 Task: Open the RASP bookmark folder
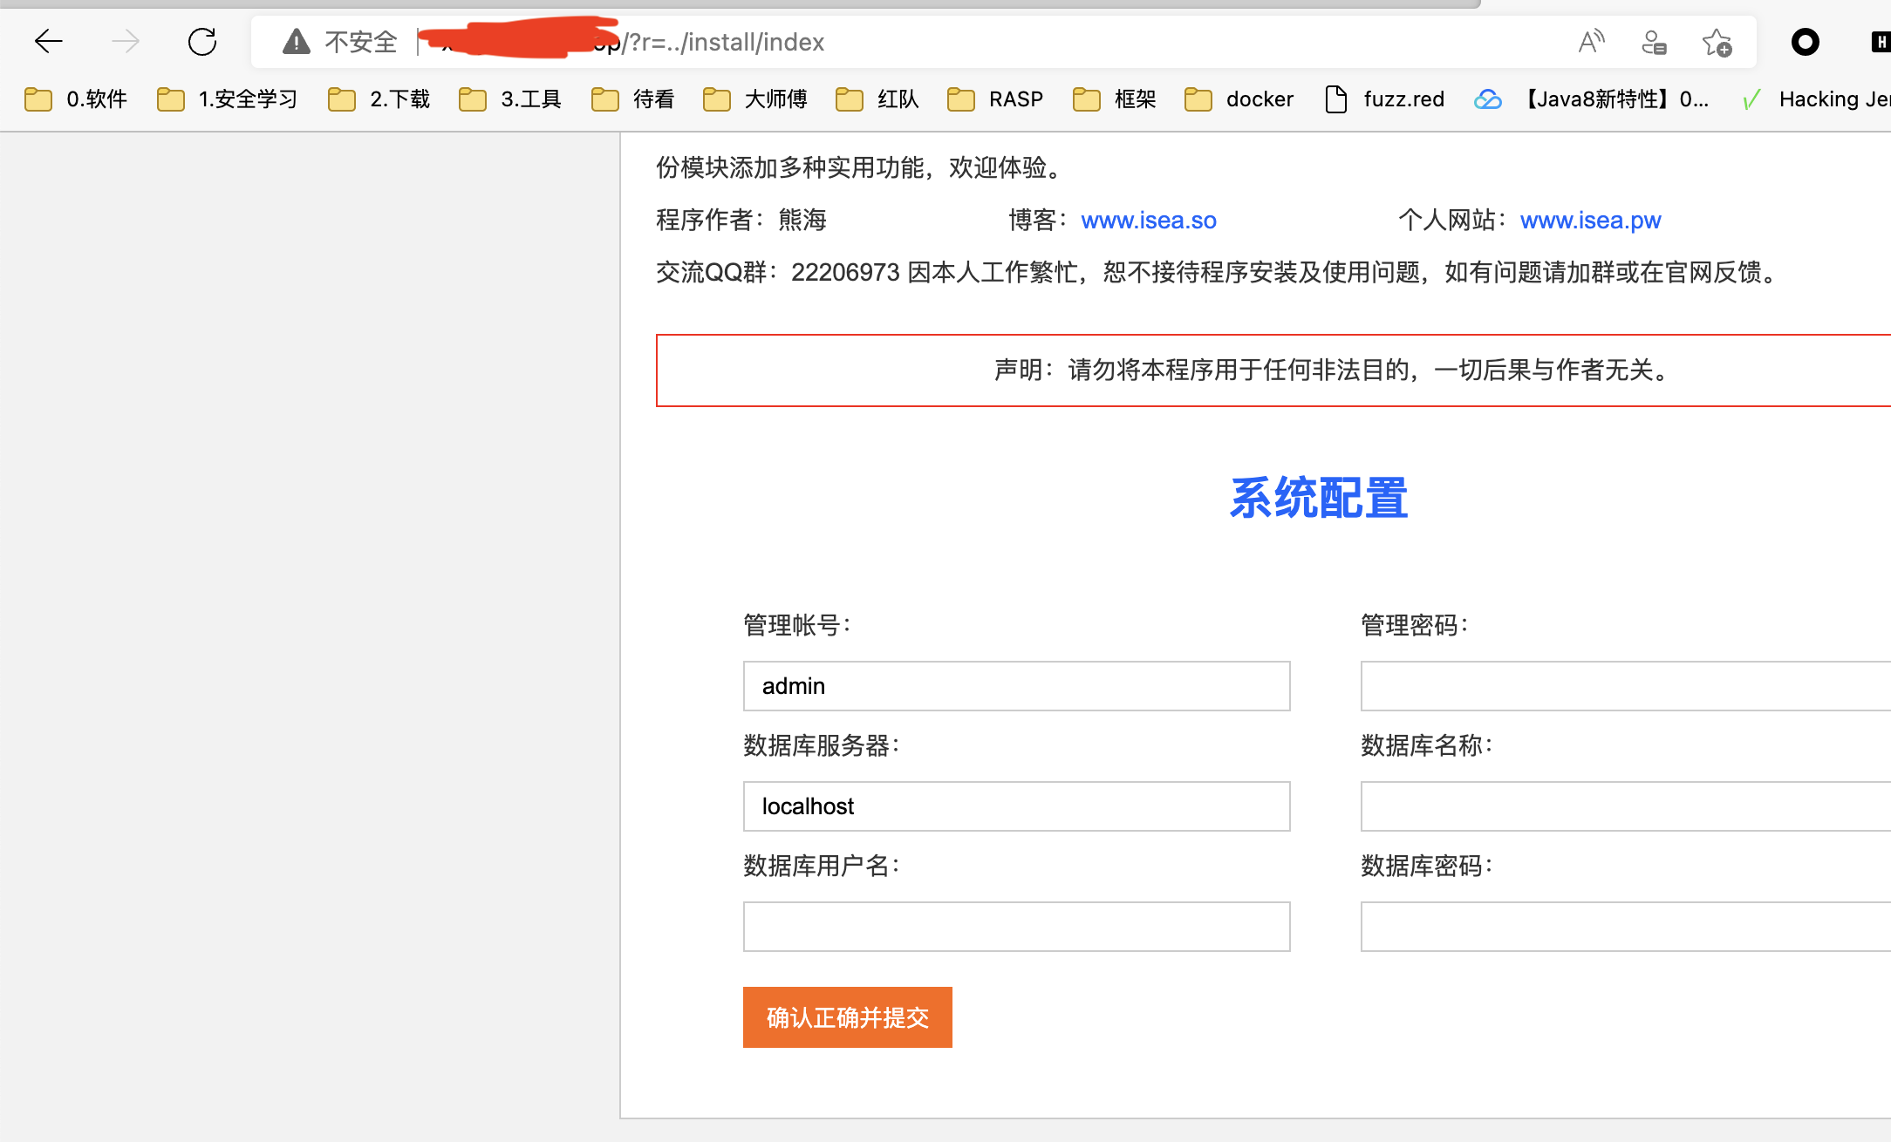pos(995,99)
